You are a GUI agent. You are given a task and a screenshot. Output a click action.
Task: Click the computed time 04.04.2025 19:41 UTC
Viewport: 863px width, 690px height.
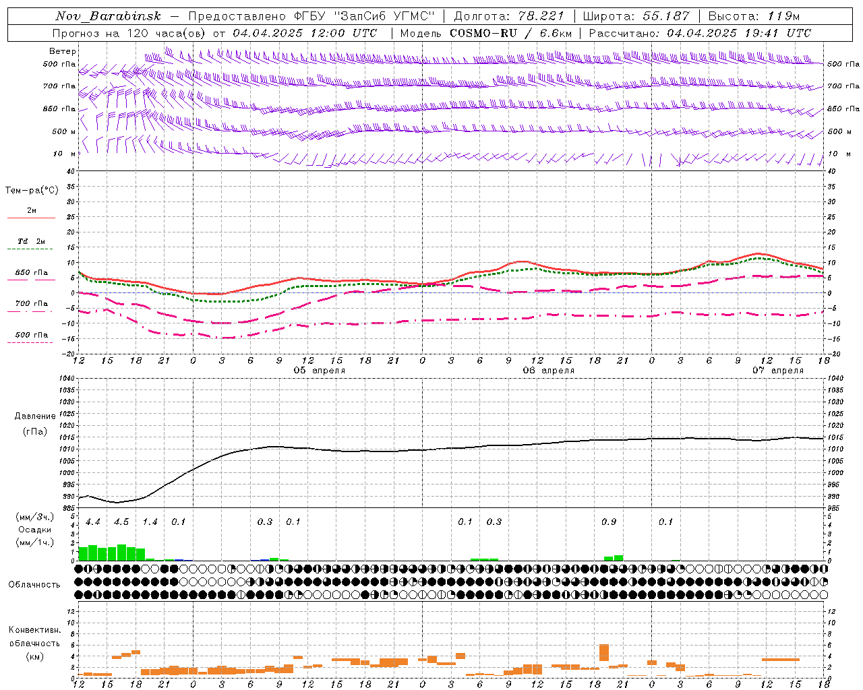[739, 32]
